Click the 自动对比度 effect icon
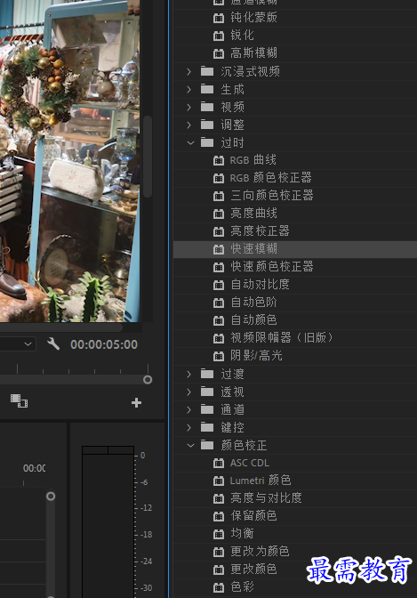Viewport: 417px width, 598px height. pos(219,285)
